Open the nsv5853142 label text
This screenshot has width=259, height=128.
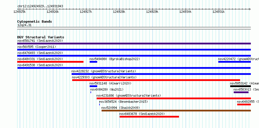point(244,83)
